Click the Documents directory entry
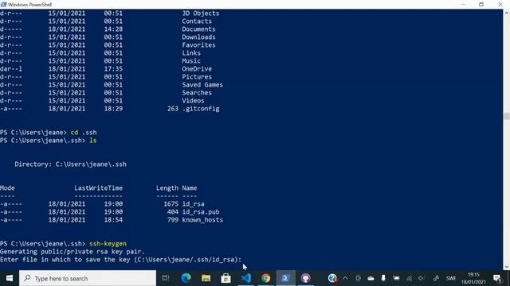The image size is (510, 286). (x=198, y=29)
